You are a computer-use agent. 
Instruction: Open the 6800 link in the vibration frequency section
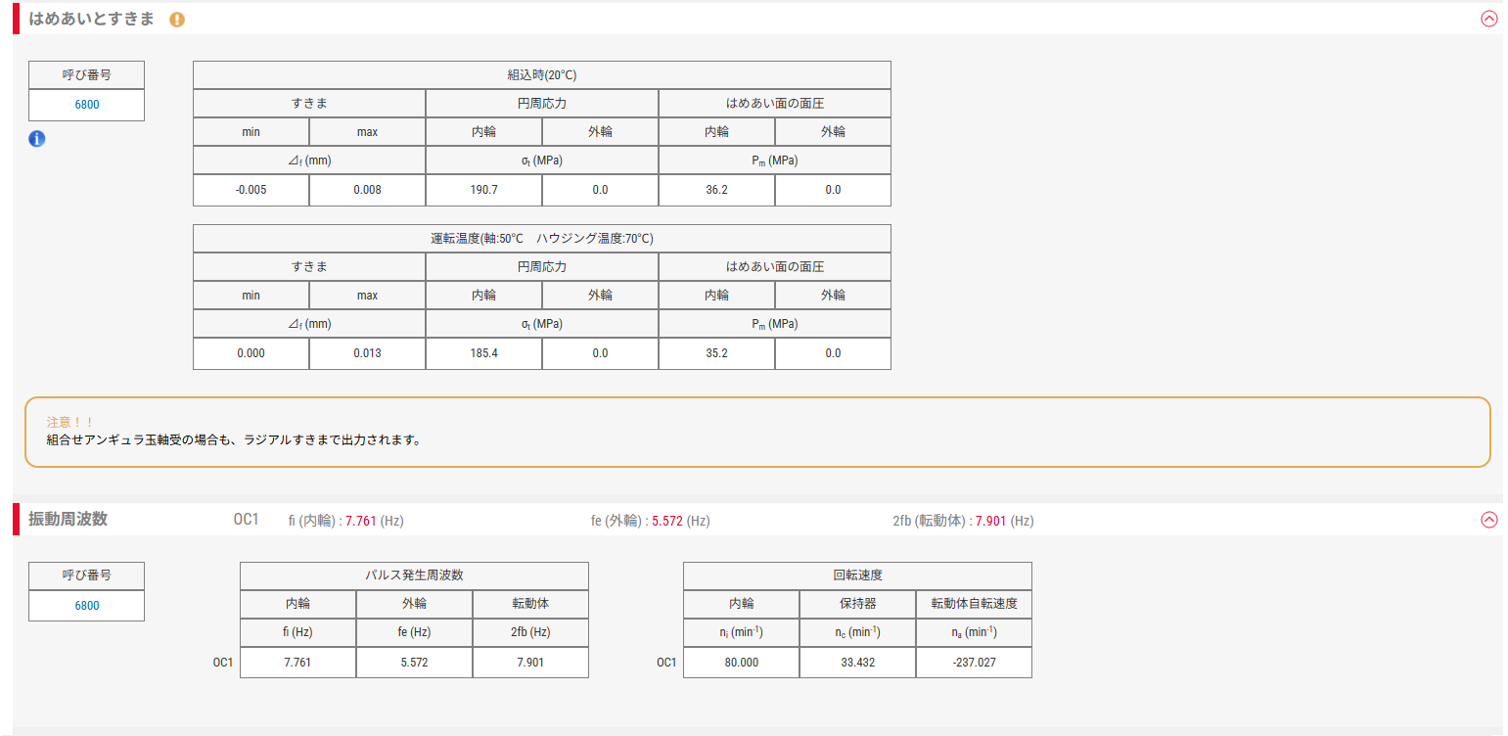tap(85, 606)
